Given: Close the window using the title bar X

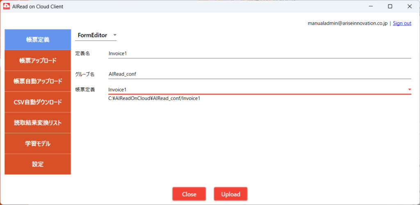Looking at the screenshot, I should (x=409, y=7).
